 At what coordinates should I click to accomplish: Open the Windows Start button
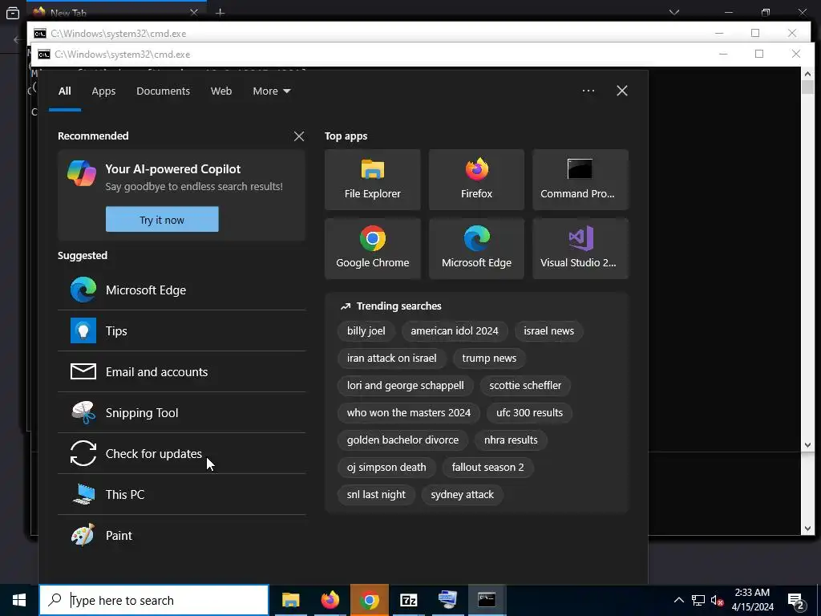(x=19, y=600)
